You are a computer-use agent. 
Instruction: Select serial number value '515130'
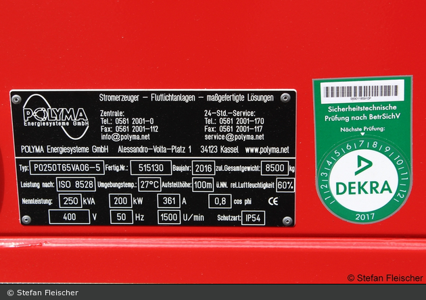tap(151, 168)
